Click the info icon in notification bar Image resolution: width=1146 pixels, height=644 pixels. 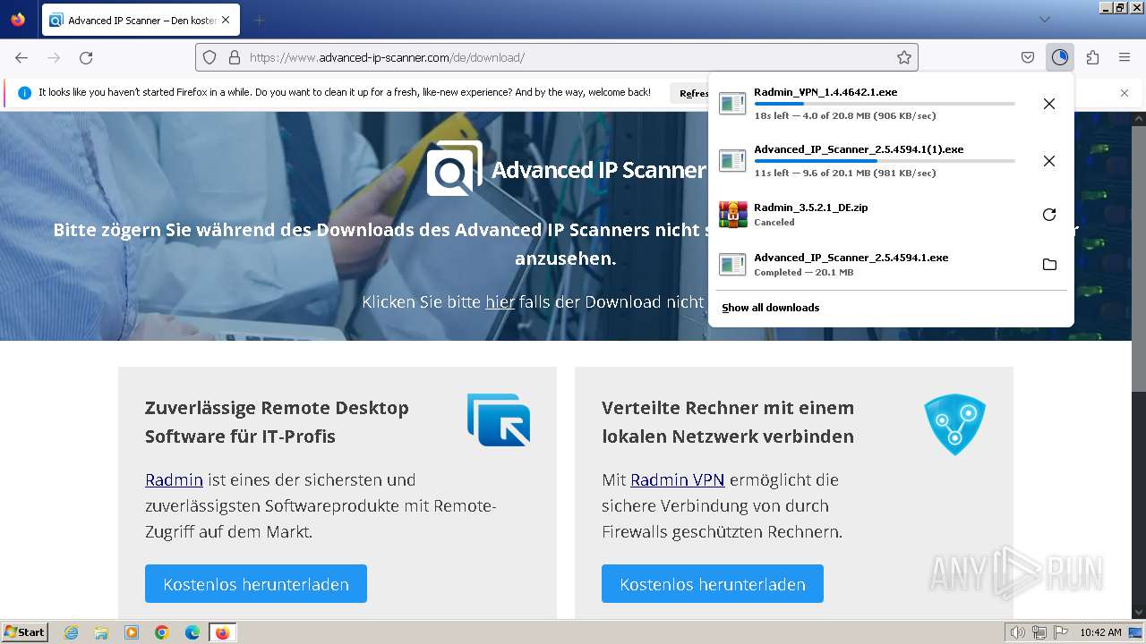pyautogui.click(x=24, y=93)
